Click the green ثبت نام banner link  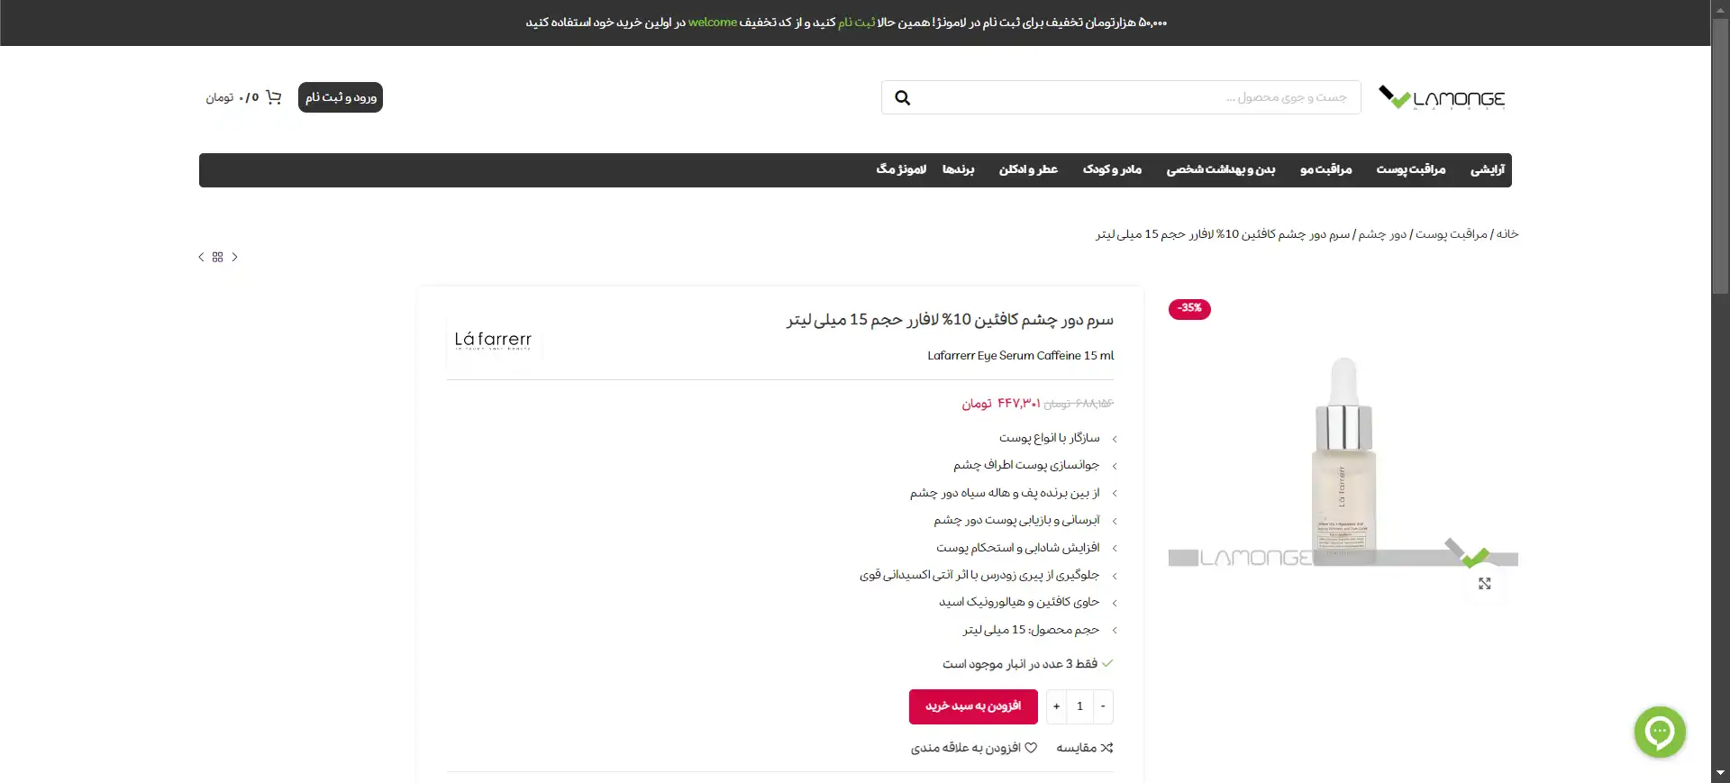point(857,23)
